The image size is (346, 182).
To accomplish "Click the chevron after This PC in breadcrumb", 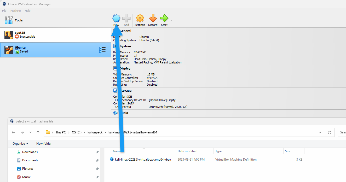I will tap(69, 132).
